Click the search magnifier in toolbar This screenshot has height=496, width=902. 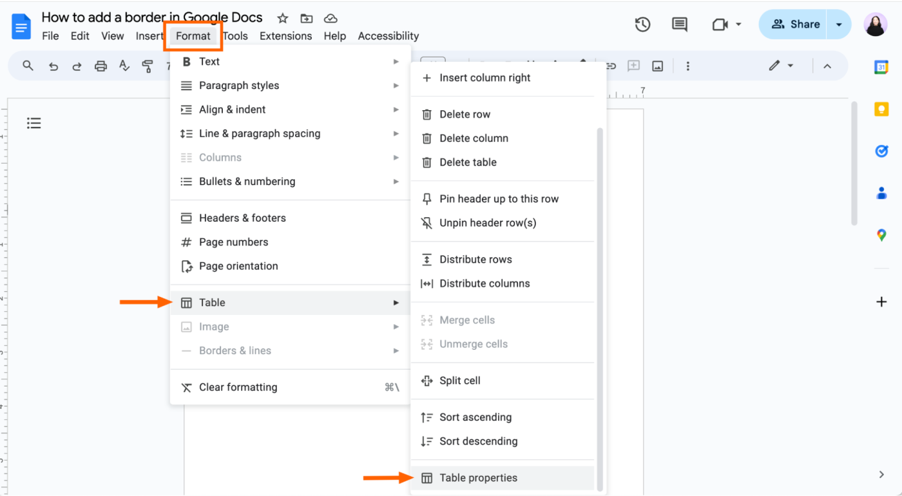[x=28, y=66]
